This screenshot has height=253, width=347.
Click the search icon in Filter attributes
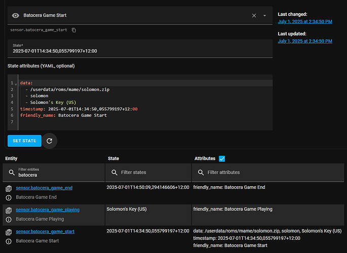pyautogui.click(x=201, y=173)
